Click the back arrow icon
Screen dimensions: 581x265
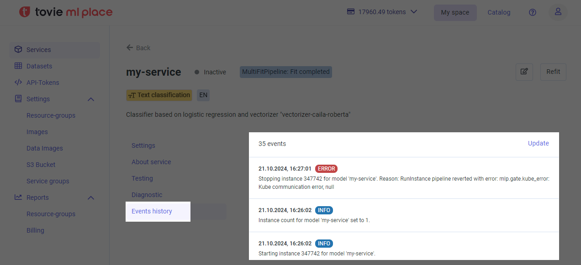pos(130,47)
